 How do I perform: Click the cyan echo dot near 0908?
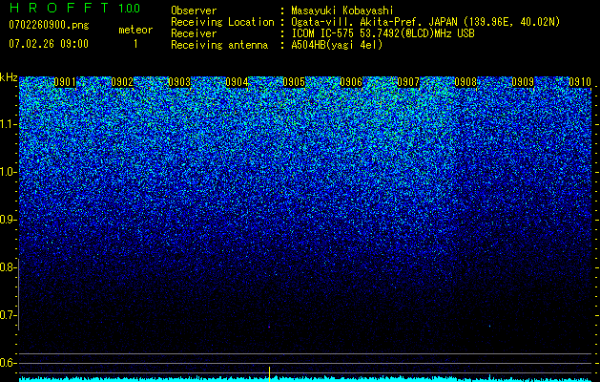click(489, 326)
